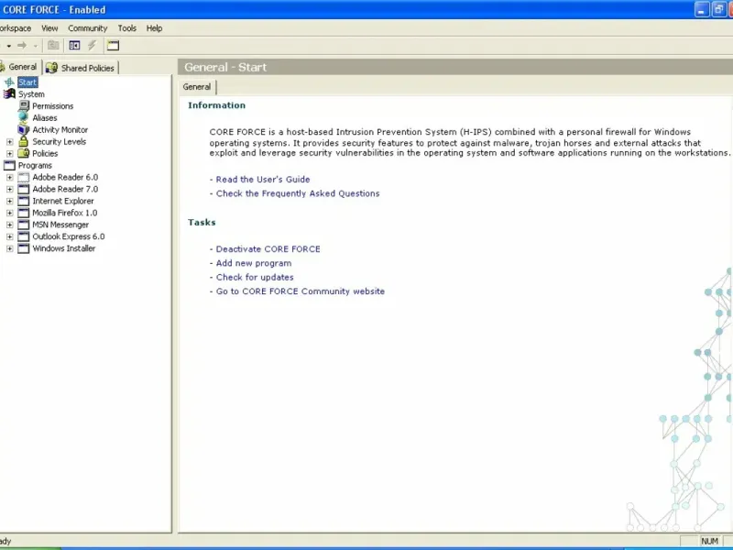Click the Mozilla Firefox 1.0 icon
The width and height of the screenshot is (733, 550).
[24, 213]
